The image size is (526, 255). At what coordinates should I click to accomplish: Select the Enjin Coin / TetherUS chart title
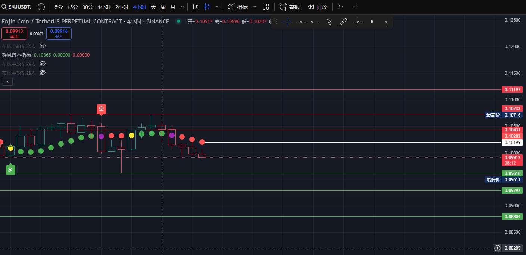tap(85, 22)
